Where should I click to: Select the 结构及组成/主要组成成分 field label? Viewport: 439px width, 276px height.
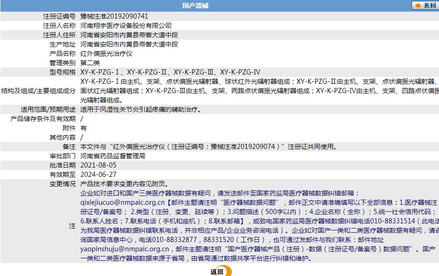coord(38,91)
